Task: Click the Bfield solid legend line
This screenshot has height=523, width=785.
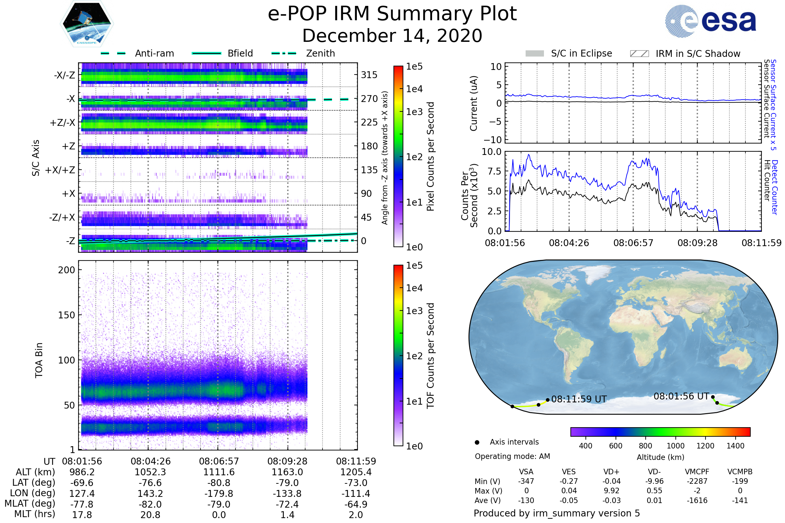Action: tap(206, 53)
